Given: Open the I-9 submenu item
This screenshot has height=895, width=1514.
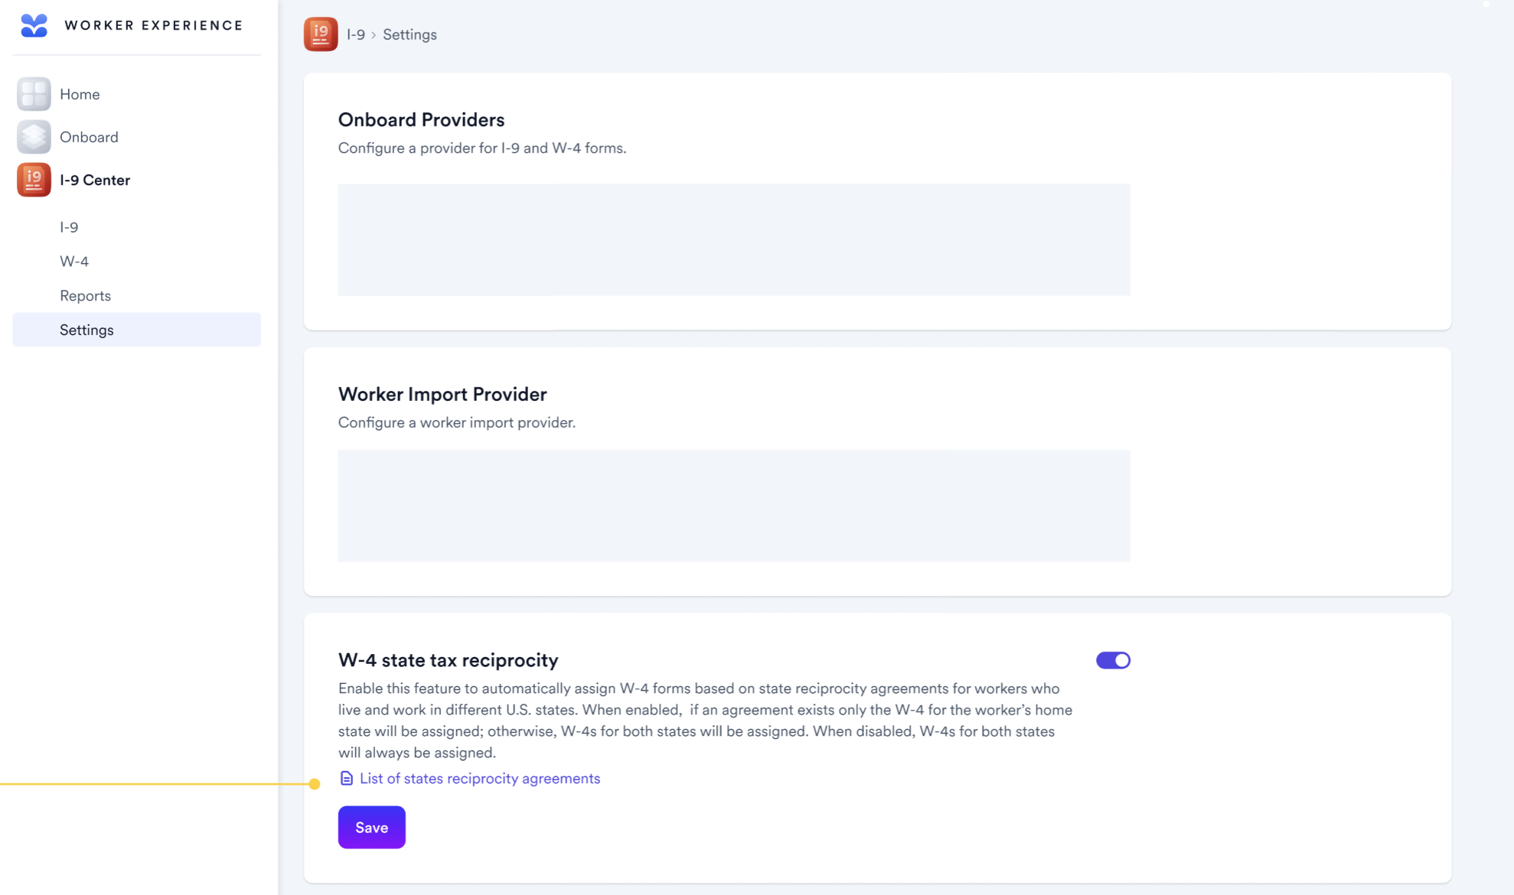Looking at the screenshot, I should coord(69,227).
